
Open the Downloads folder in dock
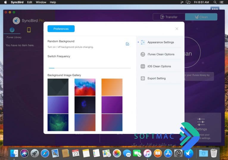[x=203, y=153]
